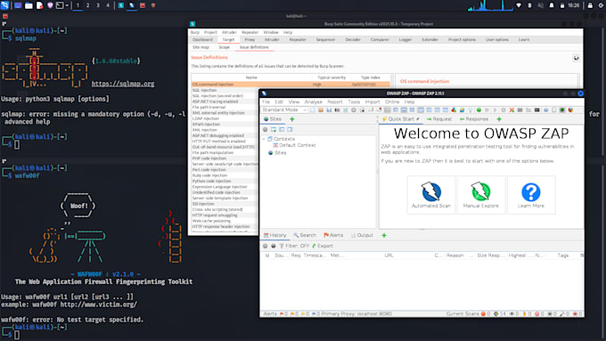Select the Sites tab in ZAP
Screen dimensions: 606x341
273,119
